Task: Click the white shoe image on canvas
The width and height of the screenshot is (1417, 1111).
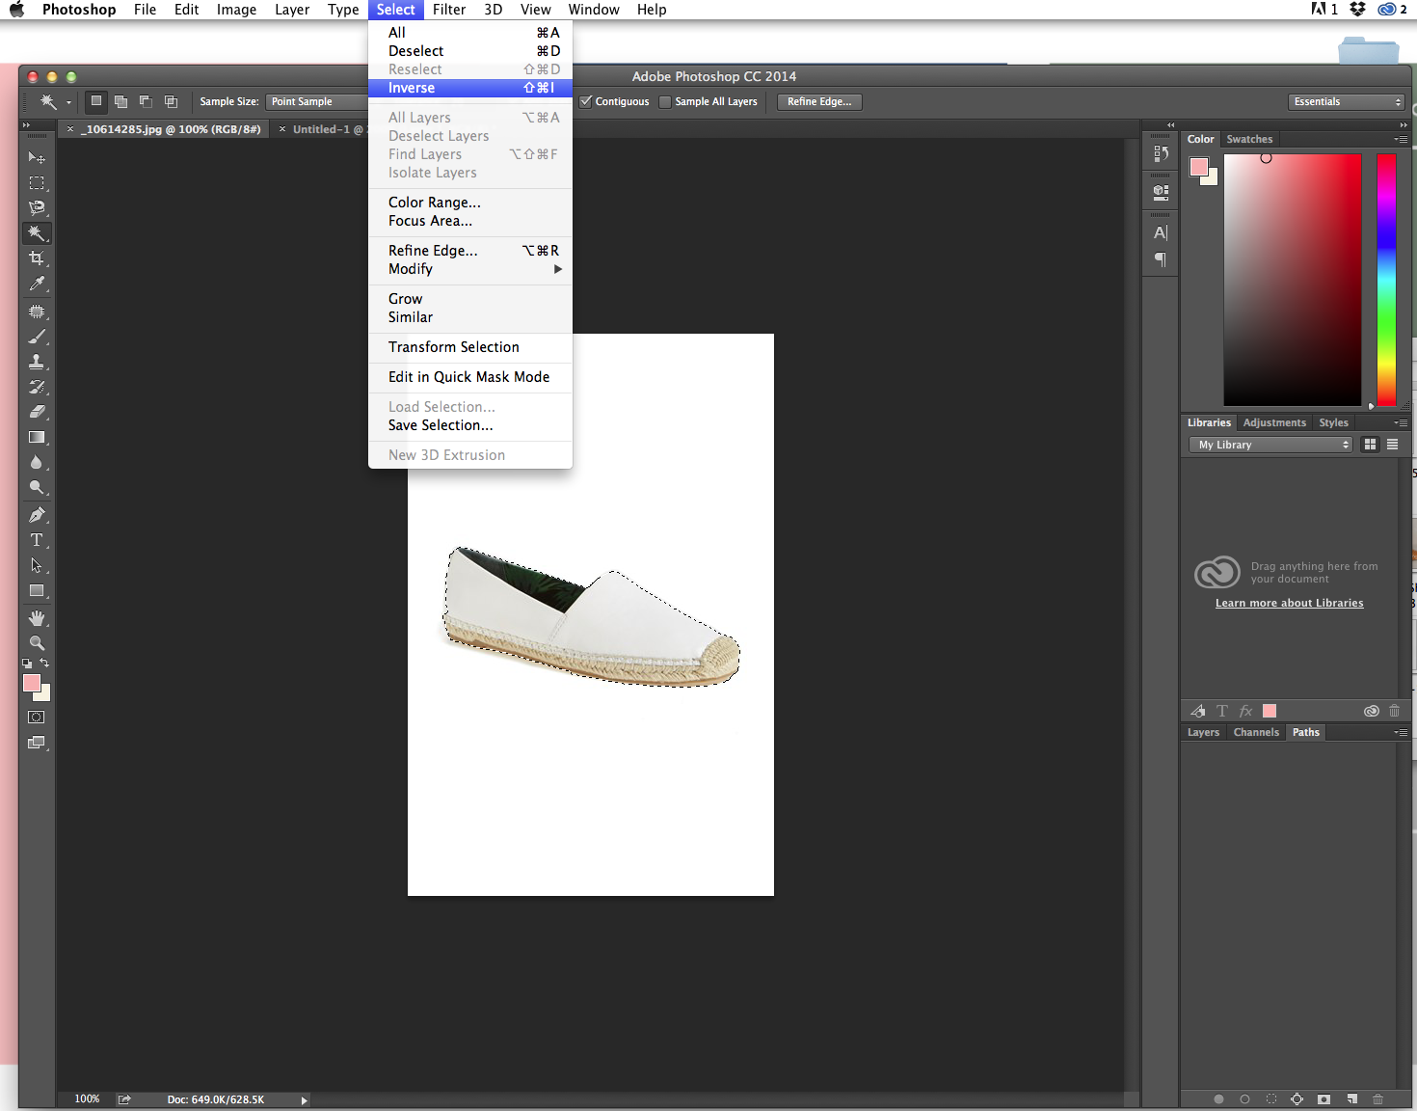Action: 591,617
